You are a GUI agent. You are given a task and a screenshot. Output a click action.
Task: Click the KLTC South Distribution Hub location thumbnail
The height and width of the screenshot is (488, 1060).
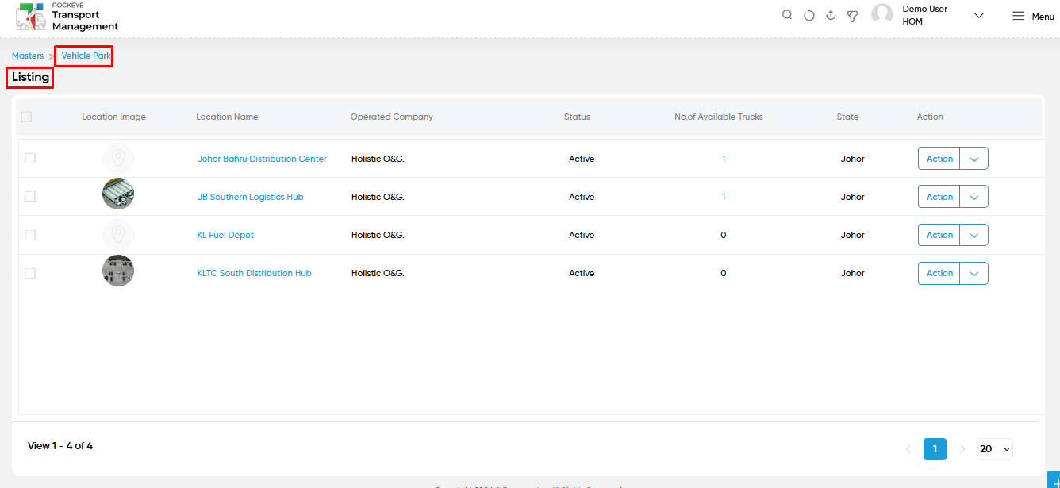[x=118, y=271]
